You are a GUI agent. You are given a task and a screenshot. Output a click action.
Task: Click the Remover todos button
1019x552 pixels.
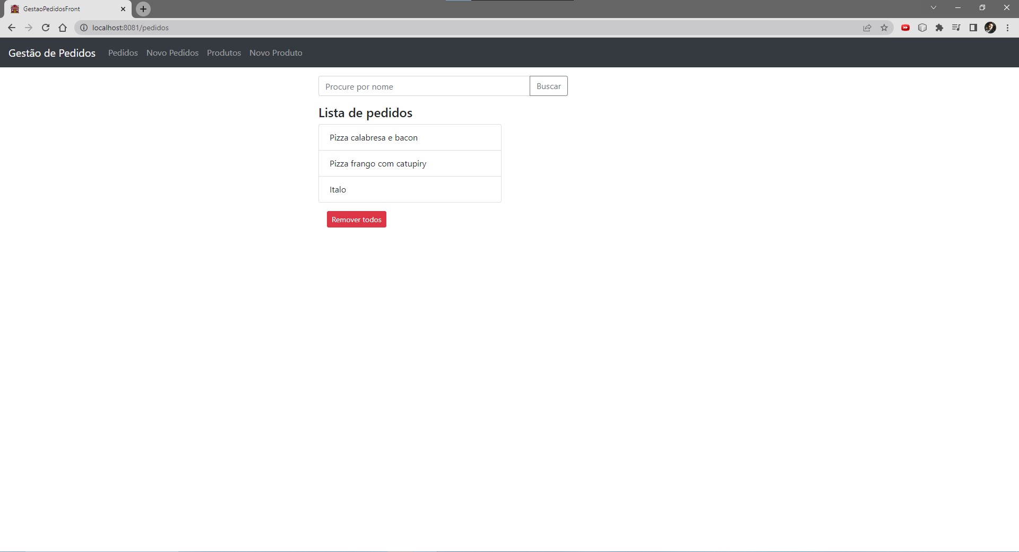point(356,219)
